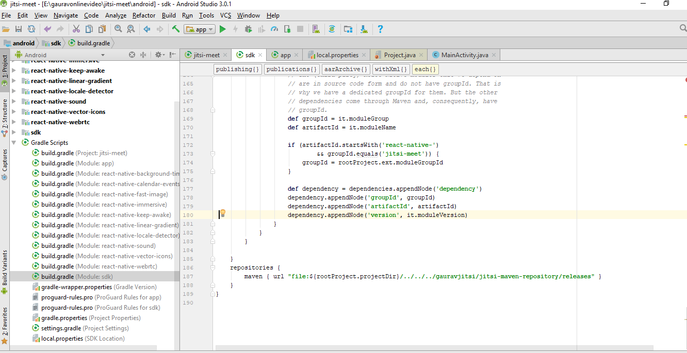This screenshot has width=687, height=353.
Task: Click the Cut scissors icon
Action: coord(76,29)
